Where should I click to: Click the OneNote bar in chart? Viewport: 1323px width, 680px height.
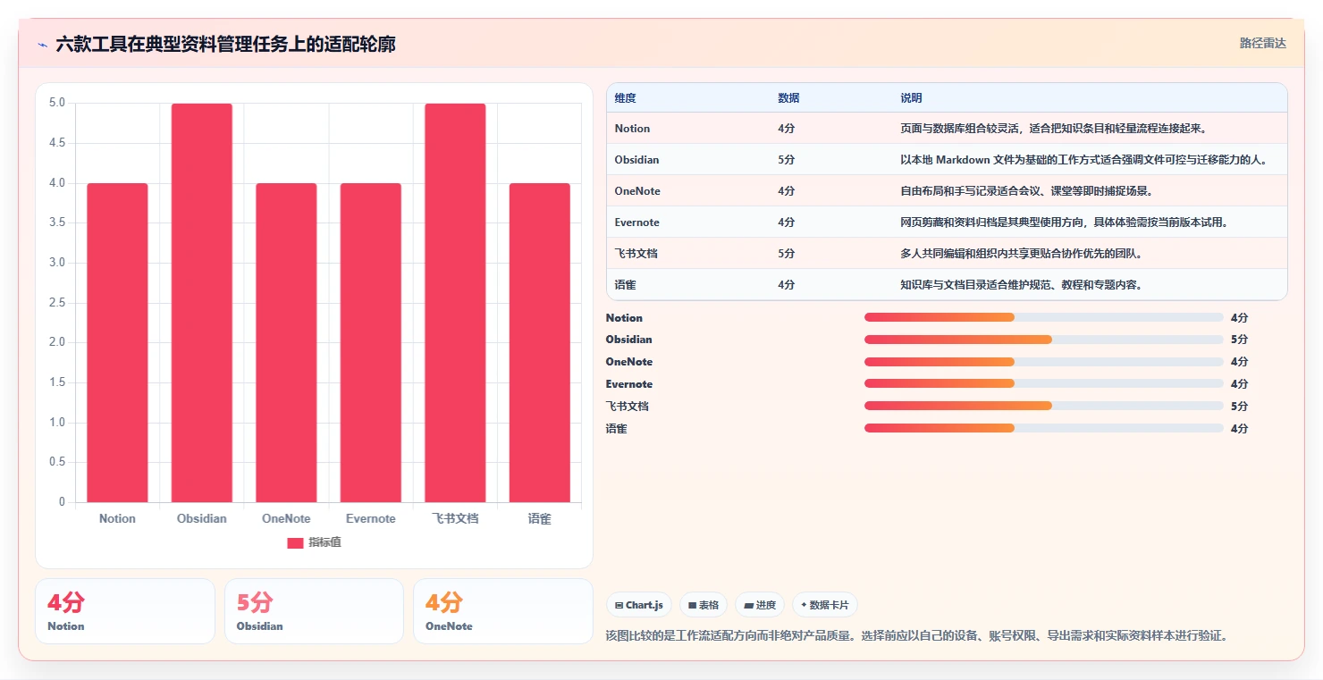tap(286, 342)
